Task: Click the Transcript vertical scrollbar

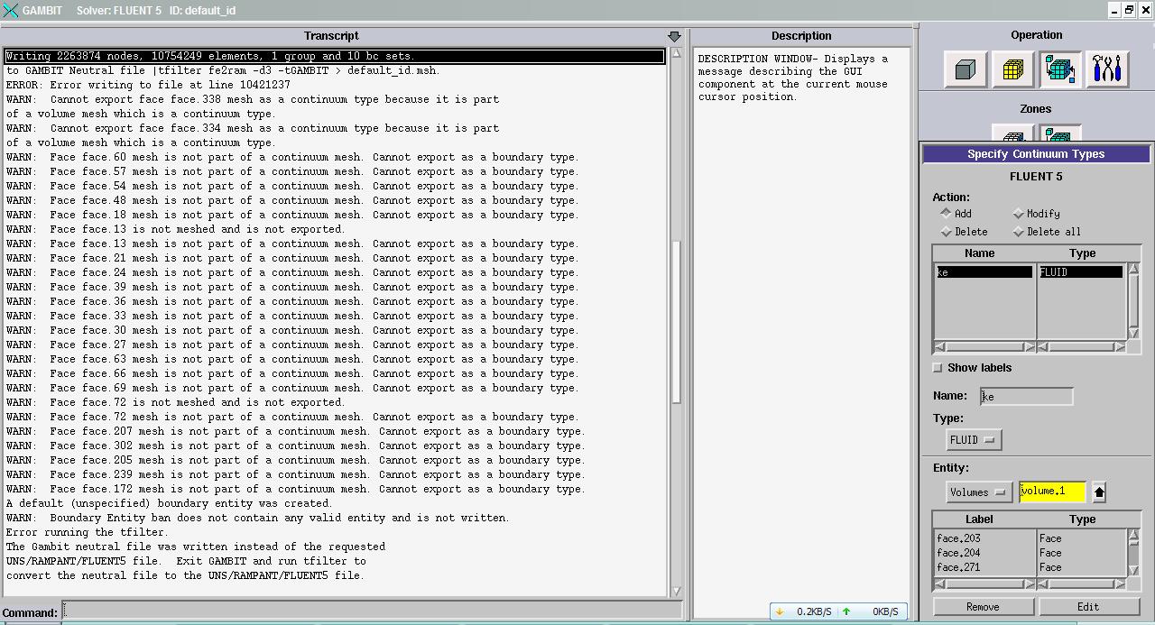Action: (676, 325)
